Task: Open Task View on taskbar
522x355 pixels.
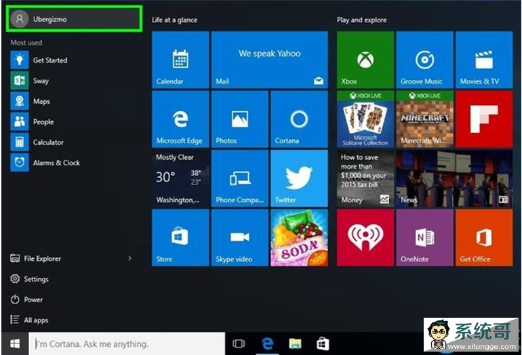Action: pyautogui.click(x=239, y=343)
